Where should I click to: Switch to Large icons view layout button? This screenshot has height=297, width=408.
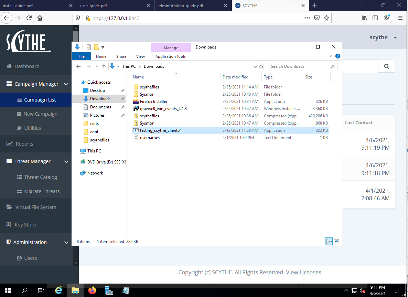(x=336, y=241)
